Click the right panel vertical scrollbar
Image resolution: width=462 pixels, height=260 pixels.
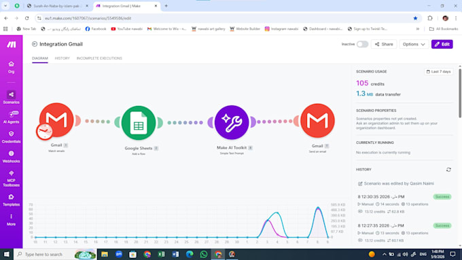click(460, 93)
